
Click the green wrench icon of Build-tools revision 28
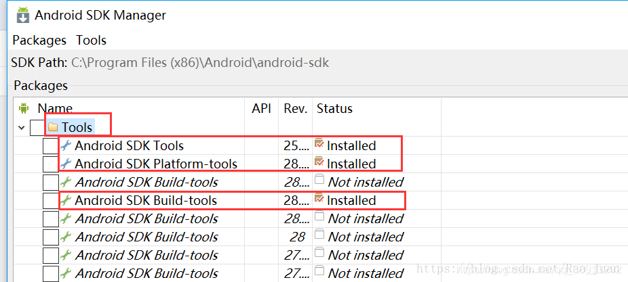tap(66, 237)
